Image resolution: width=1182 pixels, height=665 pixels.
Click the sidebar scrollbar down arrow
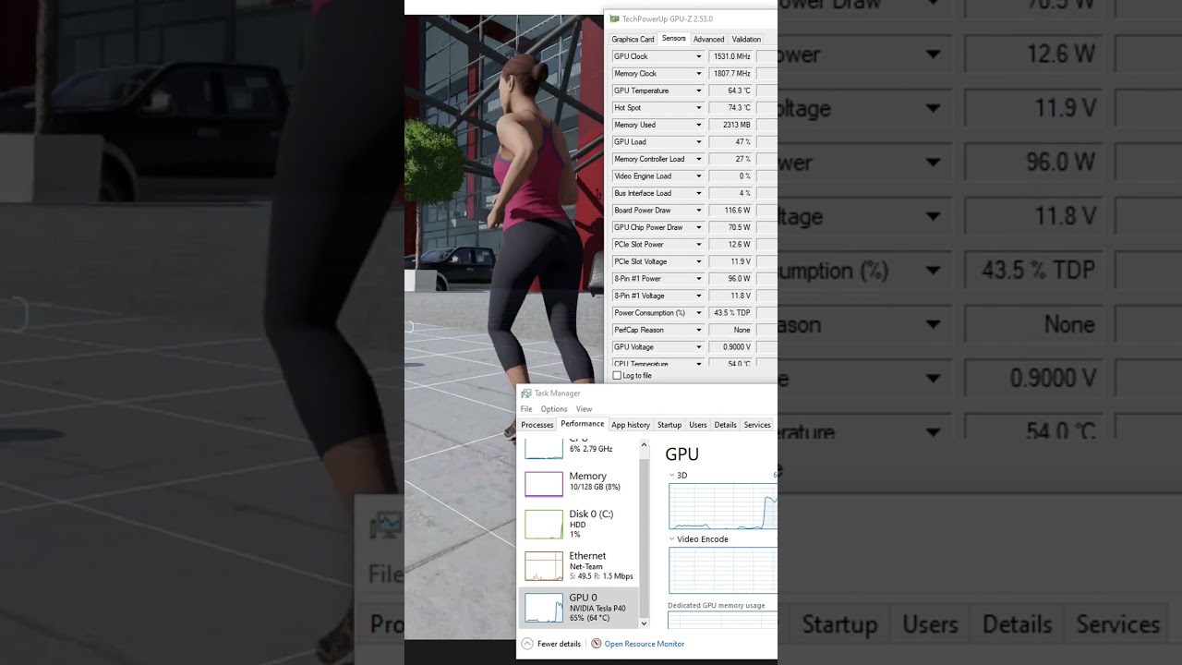coord(645,623)
